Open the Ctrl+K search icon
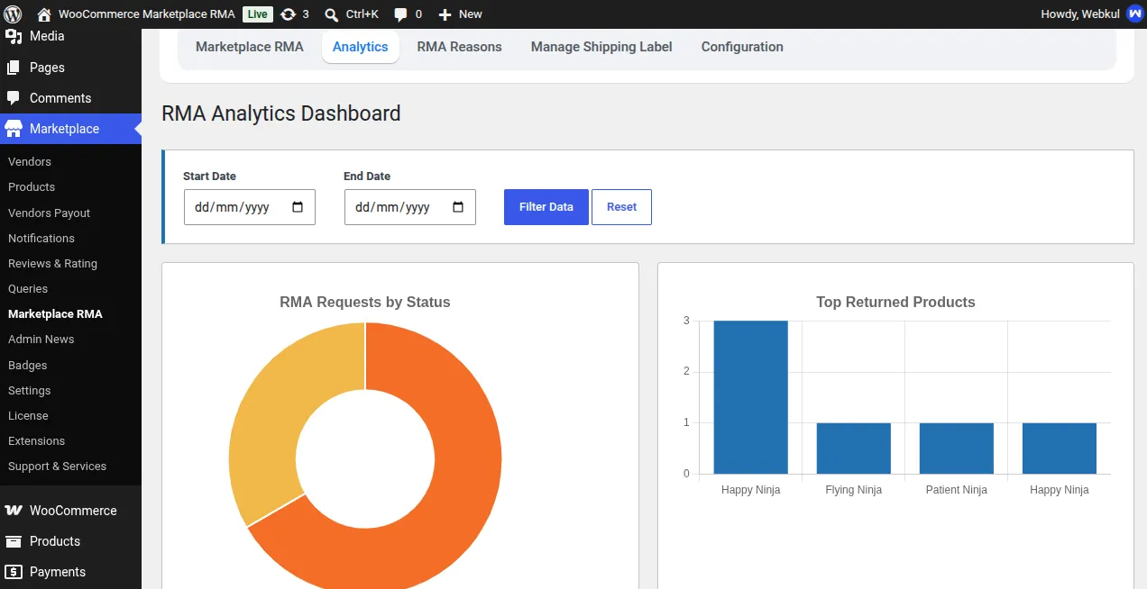Screen dimensions: 1147x589 tap(332, 14)
